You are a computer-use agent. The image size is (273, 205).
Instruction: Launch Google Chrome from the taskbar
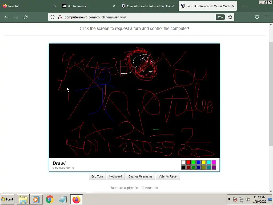50,199
